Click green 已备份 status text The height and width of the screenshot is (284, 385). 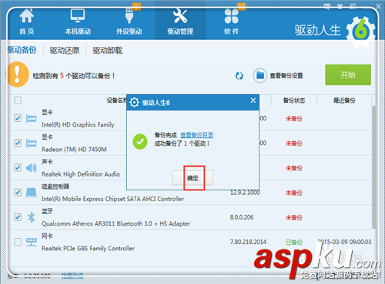(294, 242)
